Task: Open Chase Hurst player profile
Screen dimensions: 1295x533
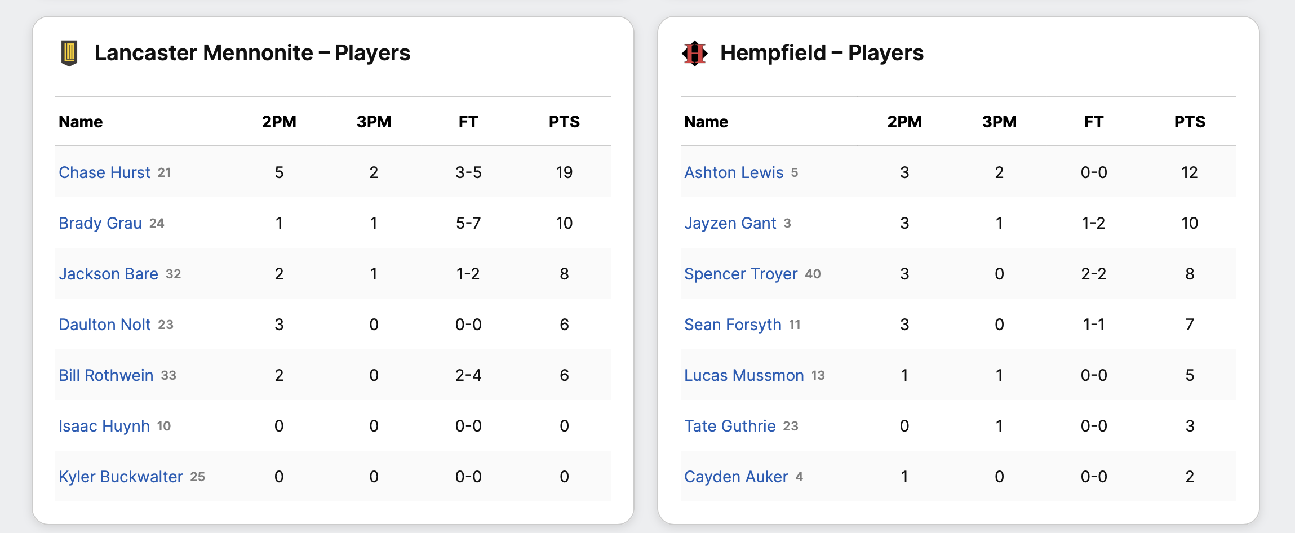Action: (105, 172)
